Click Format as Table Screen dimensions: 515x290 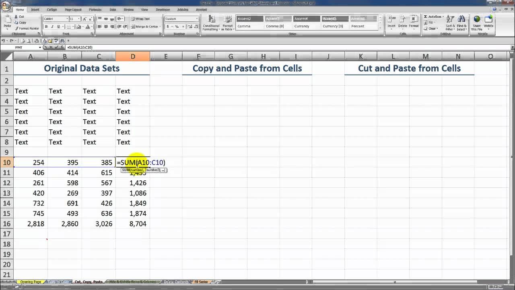click(x=228, y=23)
